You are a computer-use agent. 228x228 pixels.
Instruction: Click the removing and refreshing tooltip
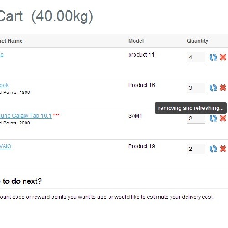click(191, 108)
